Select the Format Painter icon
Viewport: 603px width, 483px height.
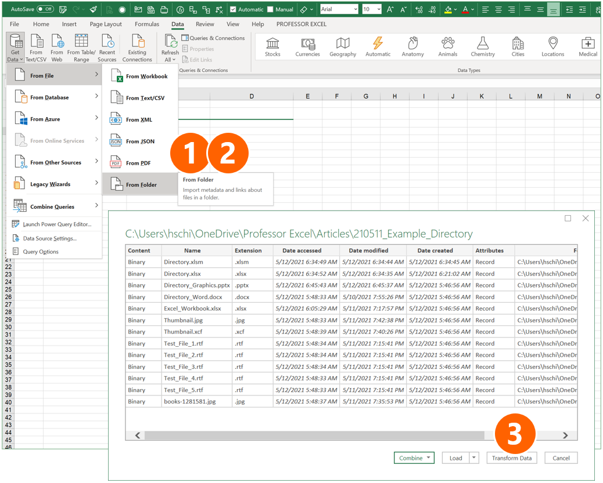pyautogui.click(x=93, y=9)
